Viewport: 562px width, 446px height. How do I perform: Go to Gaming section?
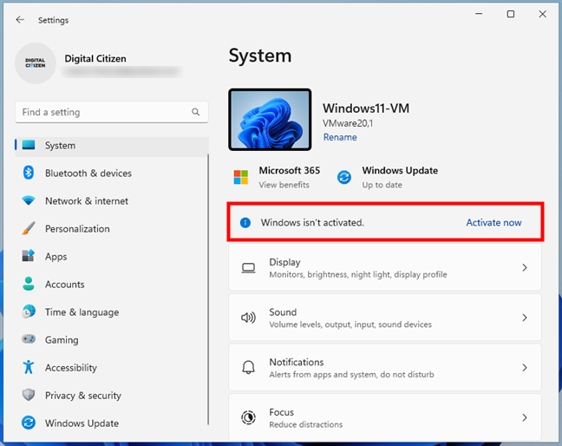pyautogui.click(x=111, y=339)
